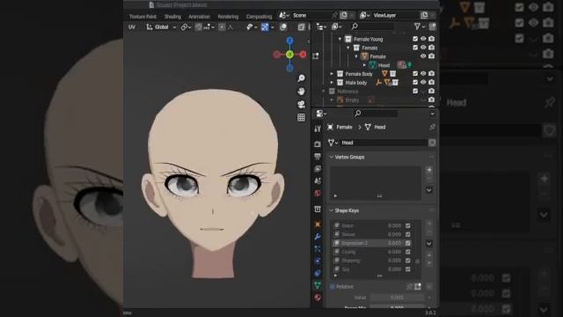Toggle proportional editing in viewport header
Screen dimensions: 563x317
click(x=222, y=27)
